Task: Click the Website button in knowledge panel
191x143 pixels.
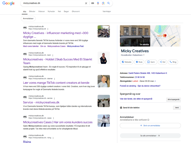Action: (126, 62)
